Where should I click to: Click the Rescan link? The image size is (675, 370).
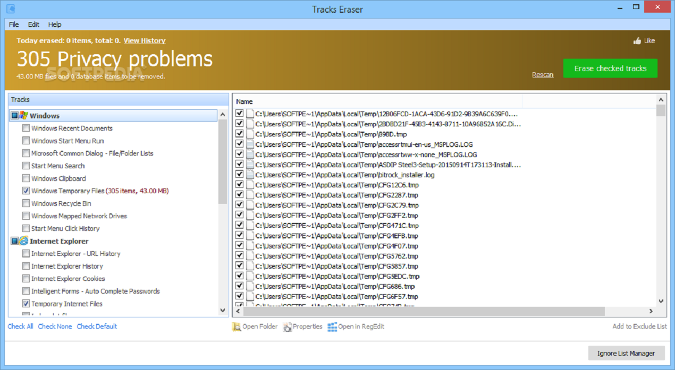click(x=543, y=75)
